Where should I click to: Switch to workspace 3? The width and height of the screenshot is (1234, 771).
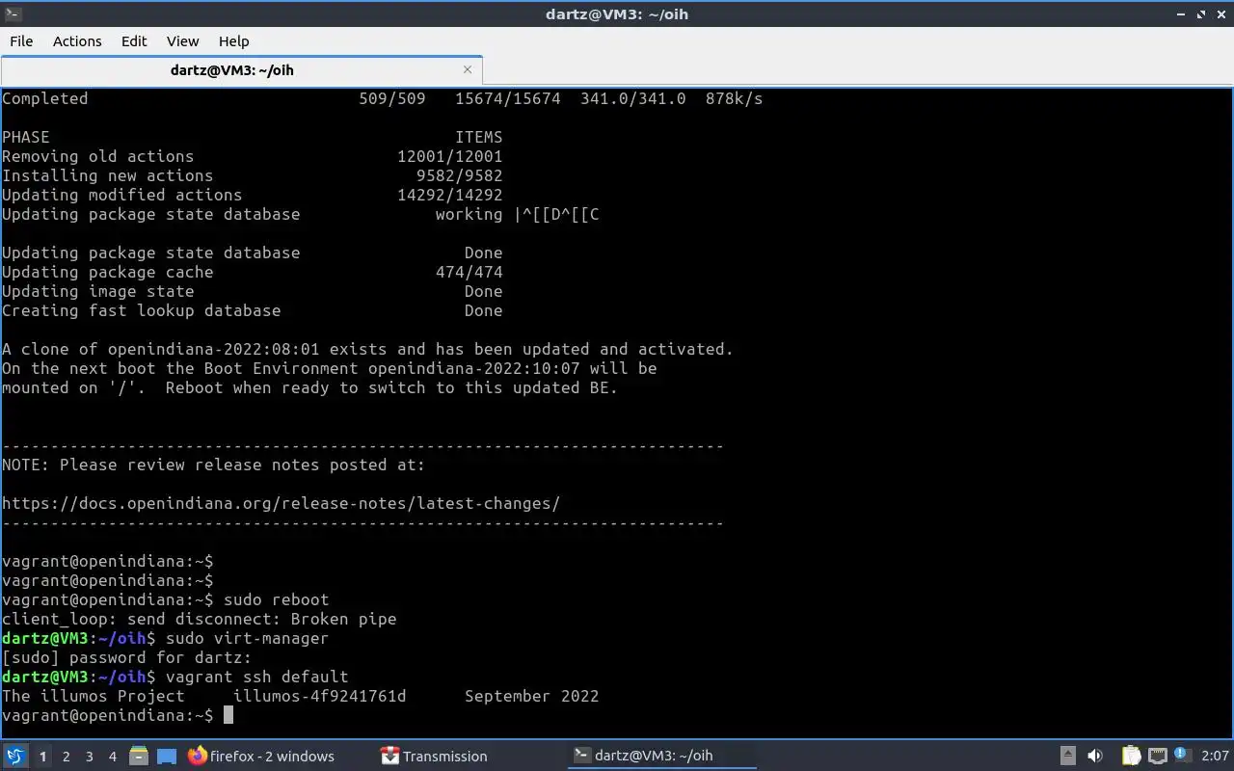click(x=89, y=757)
